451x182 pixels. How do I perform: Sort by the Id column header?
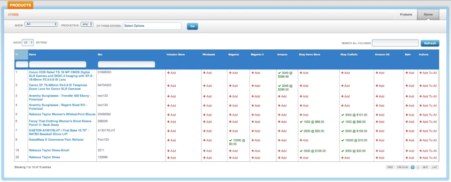click(x=17, y=54)
